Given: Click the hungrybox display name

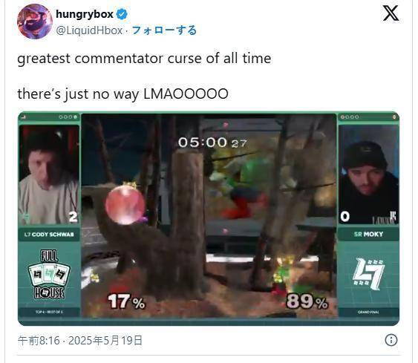Looking at the screenshot, I should [x=85, y=14].
